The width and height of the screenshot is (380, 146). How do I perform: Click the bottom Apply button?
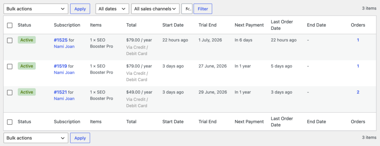(x=80, y=138)
